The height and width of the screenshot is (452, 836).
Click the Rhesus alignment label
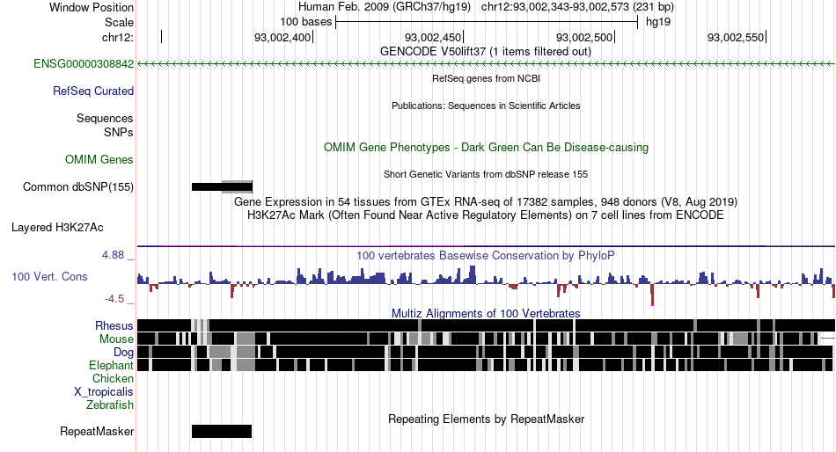114,325
